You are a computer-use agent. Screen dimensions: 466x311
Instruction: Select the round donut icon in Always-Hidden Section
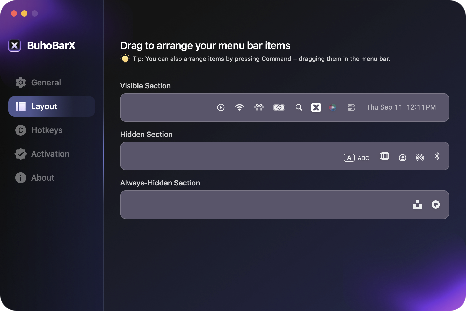tap(436, 205)
